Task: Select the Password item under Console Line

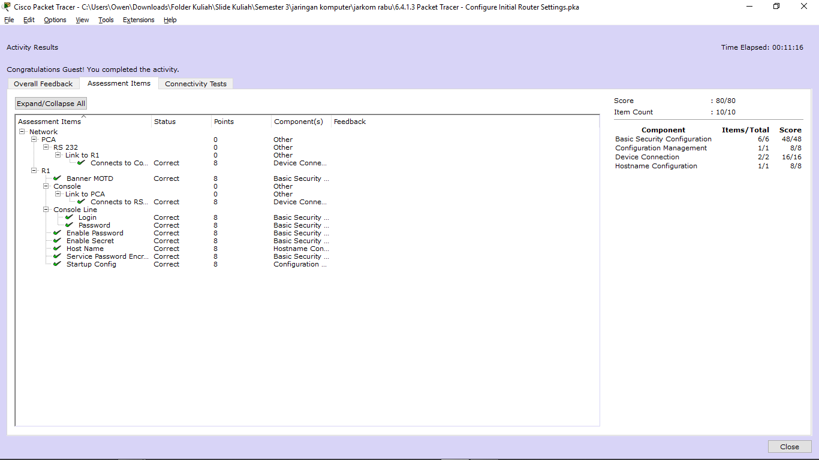Action: point(94,225)
